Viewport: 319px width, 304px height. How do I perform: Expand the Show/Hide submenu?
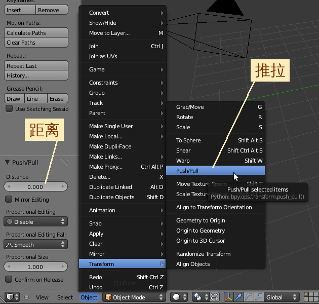[123, 23]
